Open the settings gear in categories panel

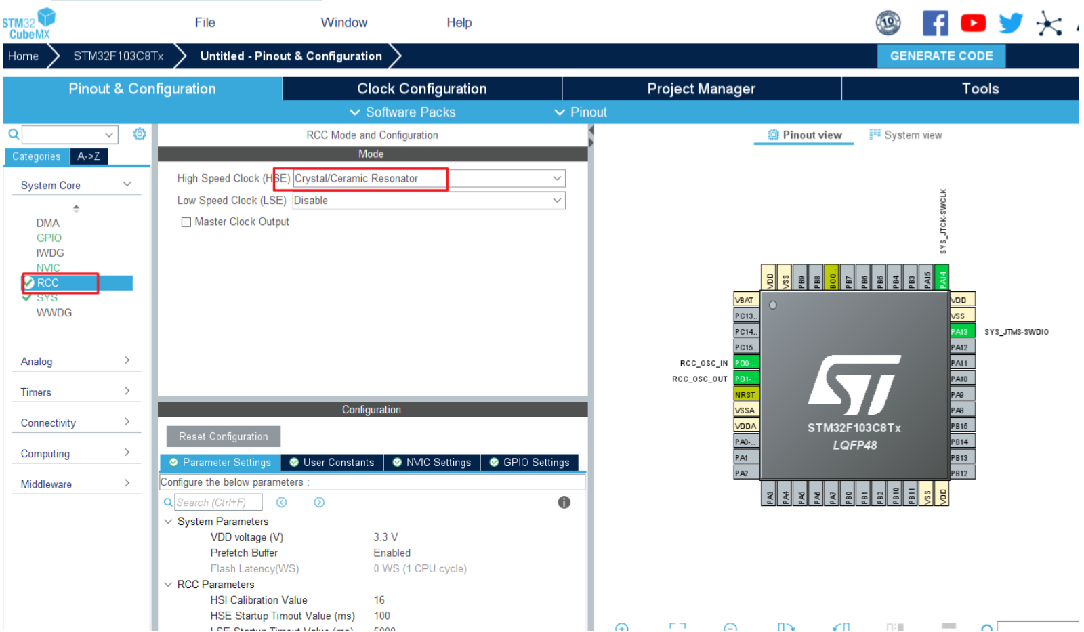[140, 134]
